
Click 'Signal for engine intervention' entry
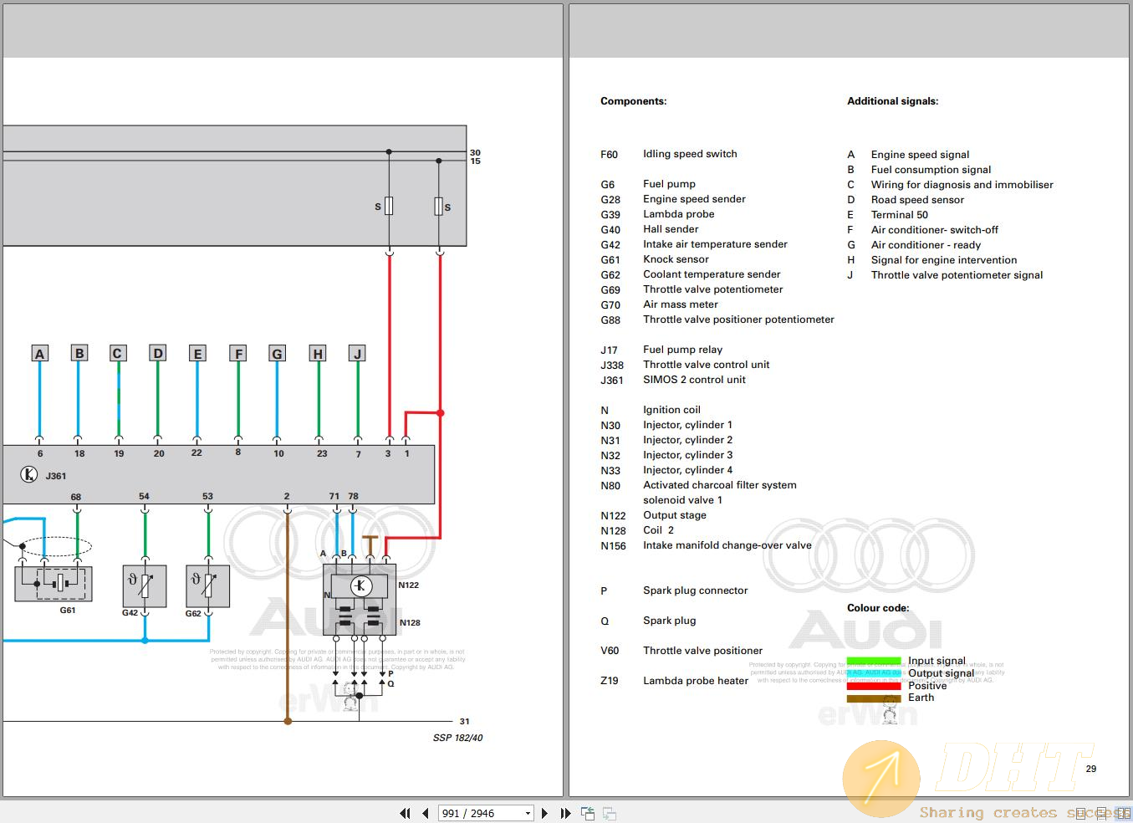click(944, 260)
